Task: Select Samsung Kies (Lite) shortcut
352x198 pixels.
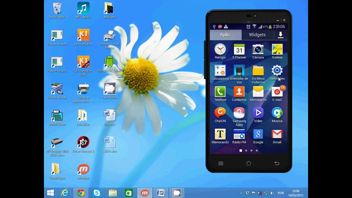Action: pyautogui.click(x=83, y=66)
